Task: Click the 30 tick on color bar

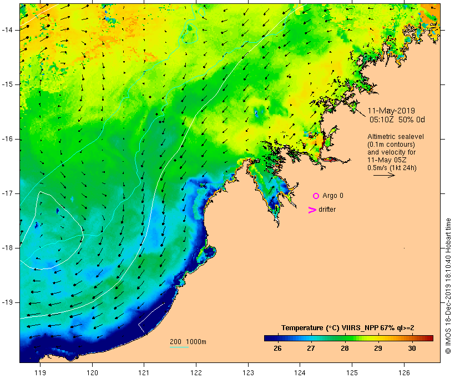Action: 412,349
